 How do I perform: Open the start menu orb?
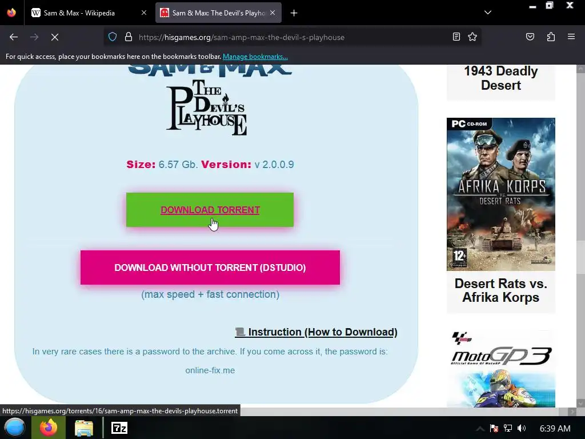(15, 428)
